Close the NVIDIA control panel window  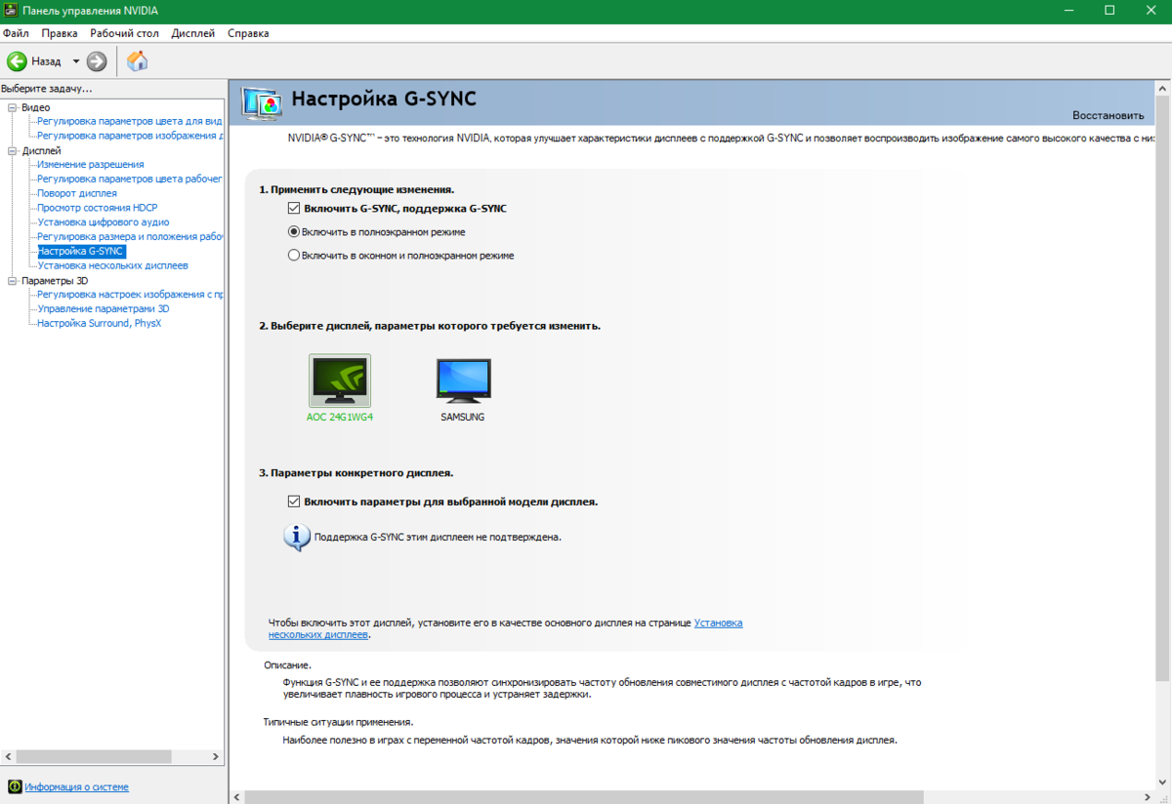pyautogui.click(x=1152, y=11)
